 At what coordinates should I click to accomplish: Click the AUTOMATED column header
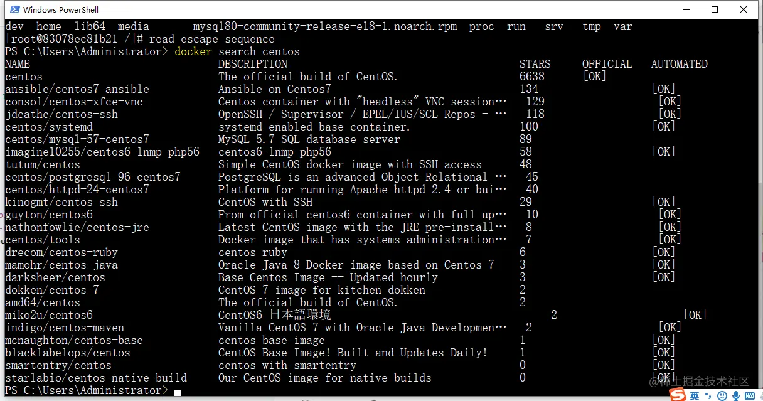click(x=680, y=64)
